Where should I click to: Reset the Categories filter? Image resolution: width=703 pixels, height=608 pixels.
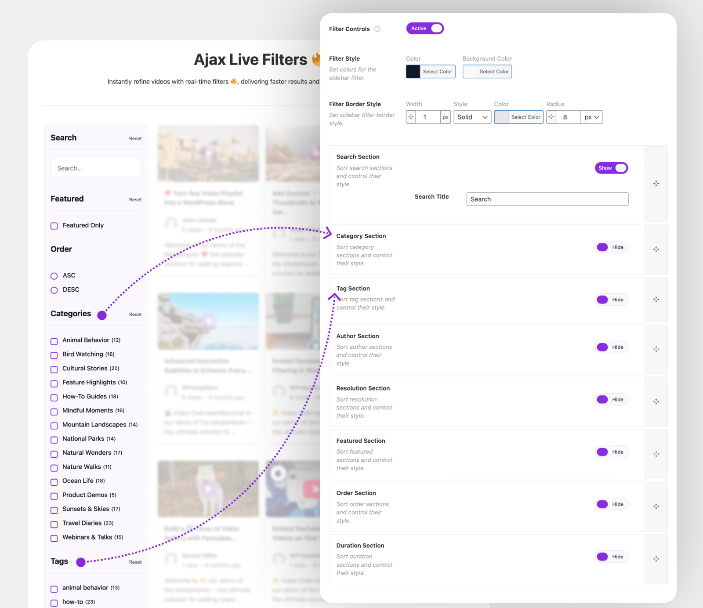tap(135, 315)
